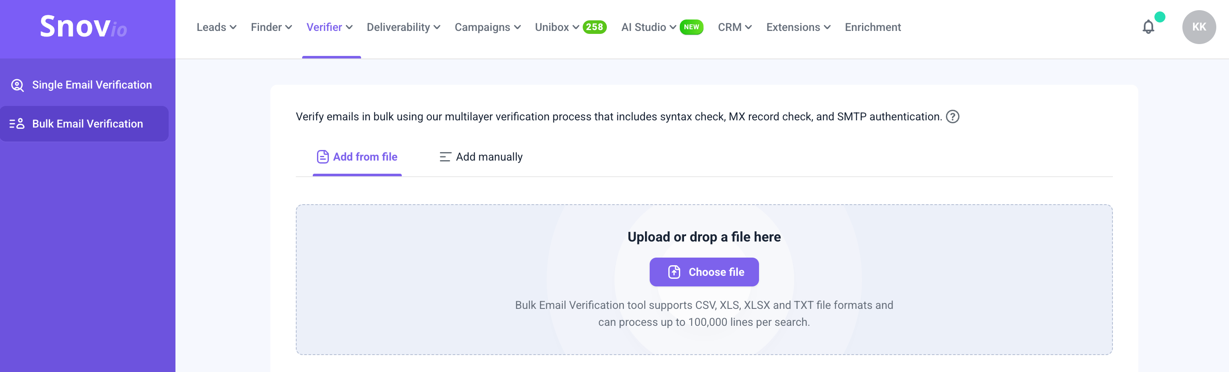This screenshot has height=372, width=1229.
Task: Click the 100,000 lines per search text
Action: pyautogui.click(x=704, y=322)
